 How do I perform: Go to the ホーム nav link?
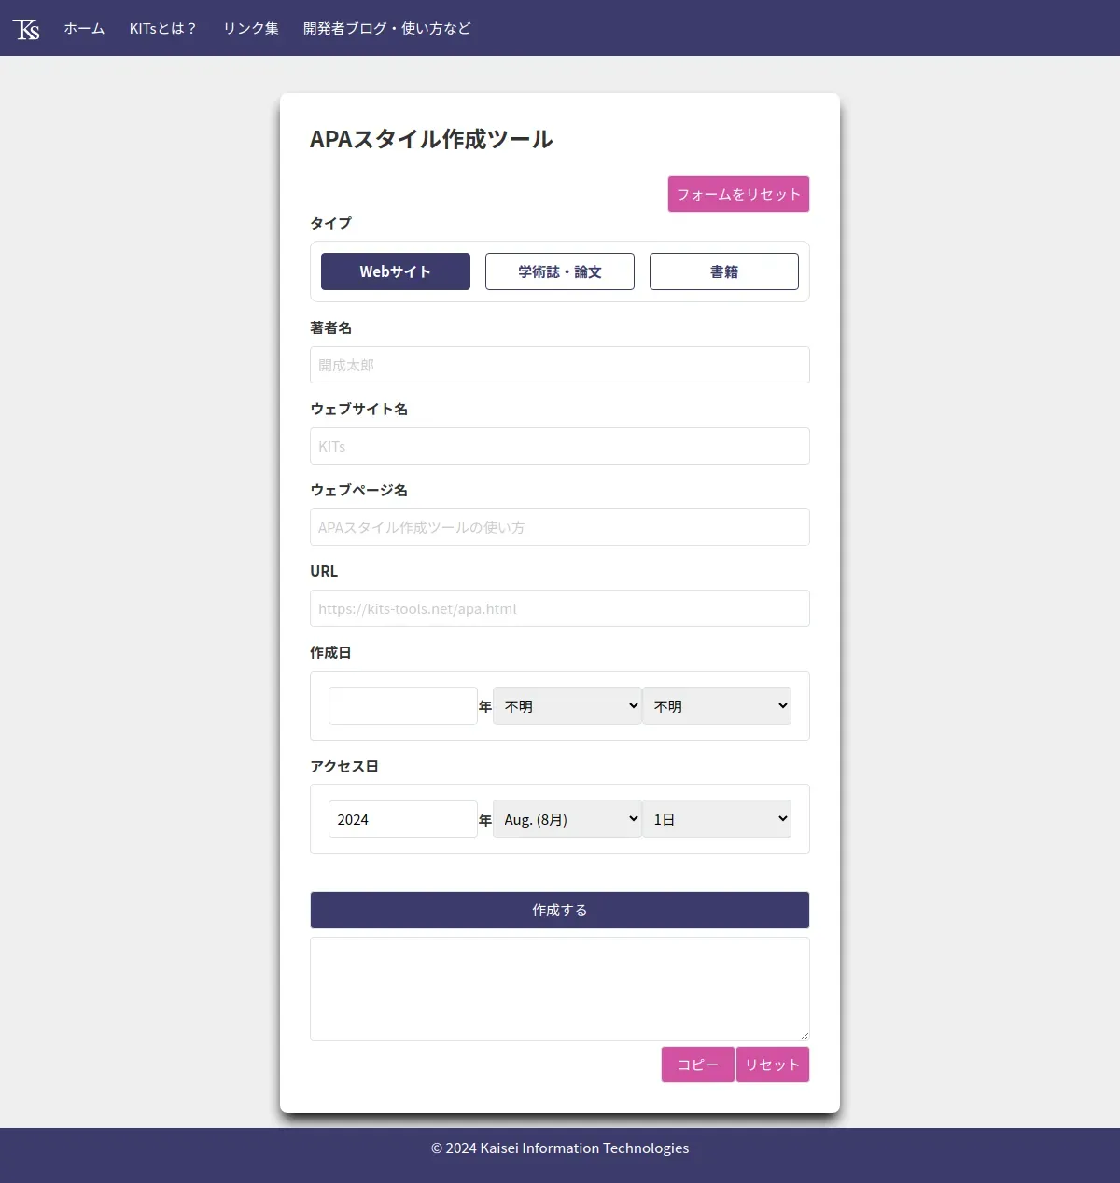(x=84, y=29)
